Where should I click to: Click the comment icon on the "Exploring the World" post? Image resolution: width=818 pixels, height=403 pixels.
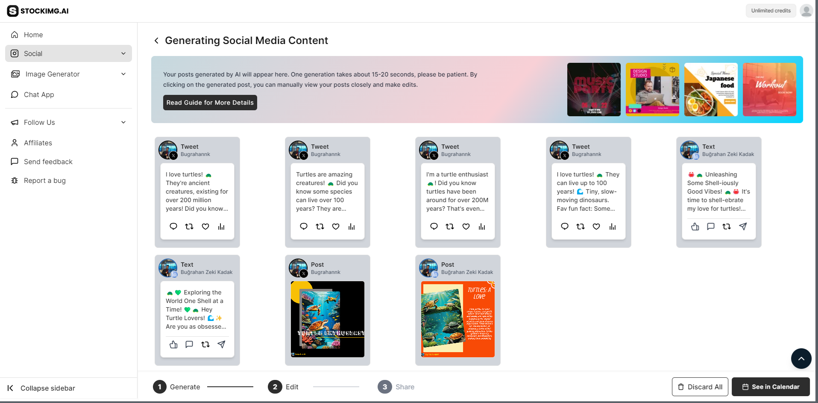click(x=189, y=344)
